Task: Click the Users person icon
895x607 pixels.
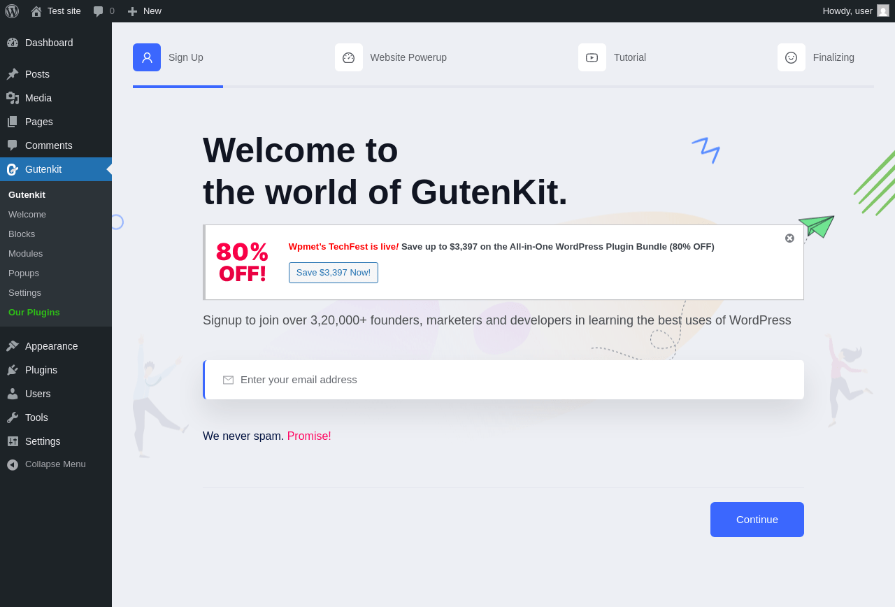Action: [13, 394]
